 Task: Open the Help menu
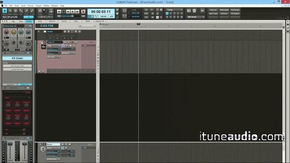click(62, 6)
